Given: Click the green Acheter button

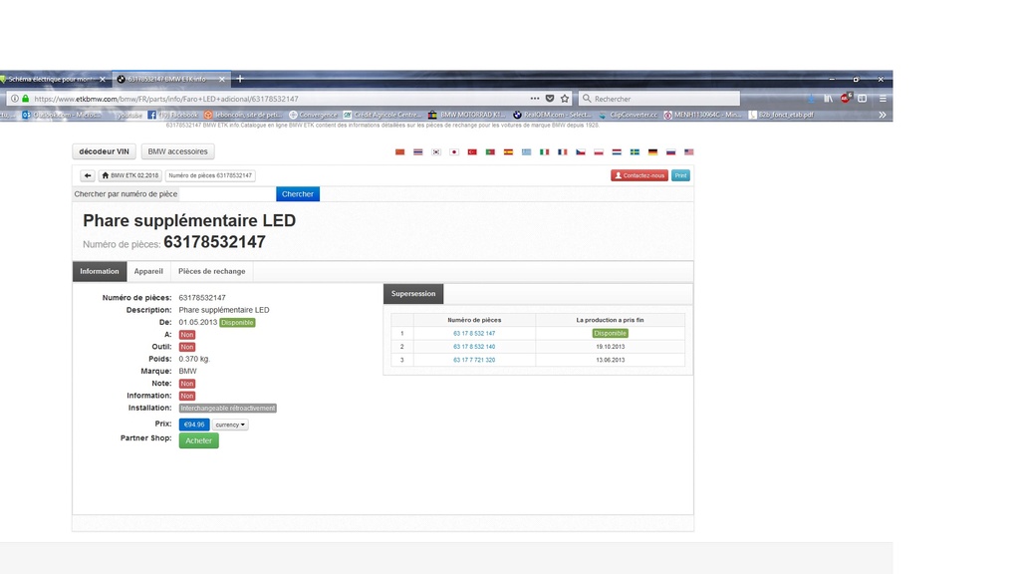Looking at the screenshot, I should (199, 440).
